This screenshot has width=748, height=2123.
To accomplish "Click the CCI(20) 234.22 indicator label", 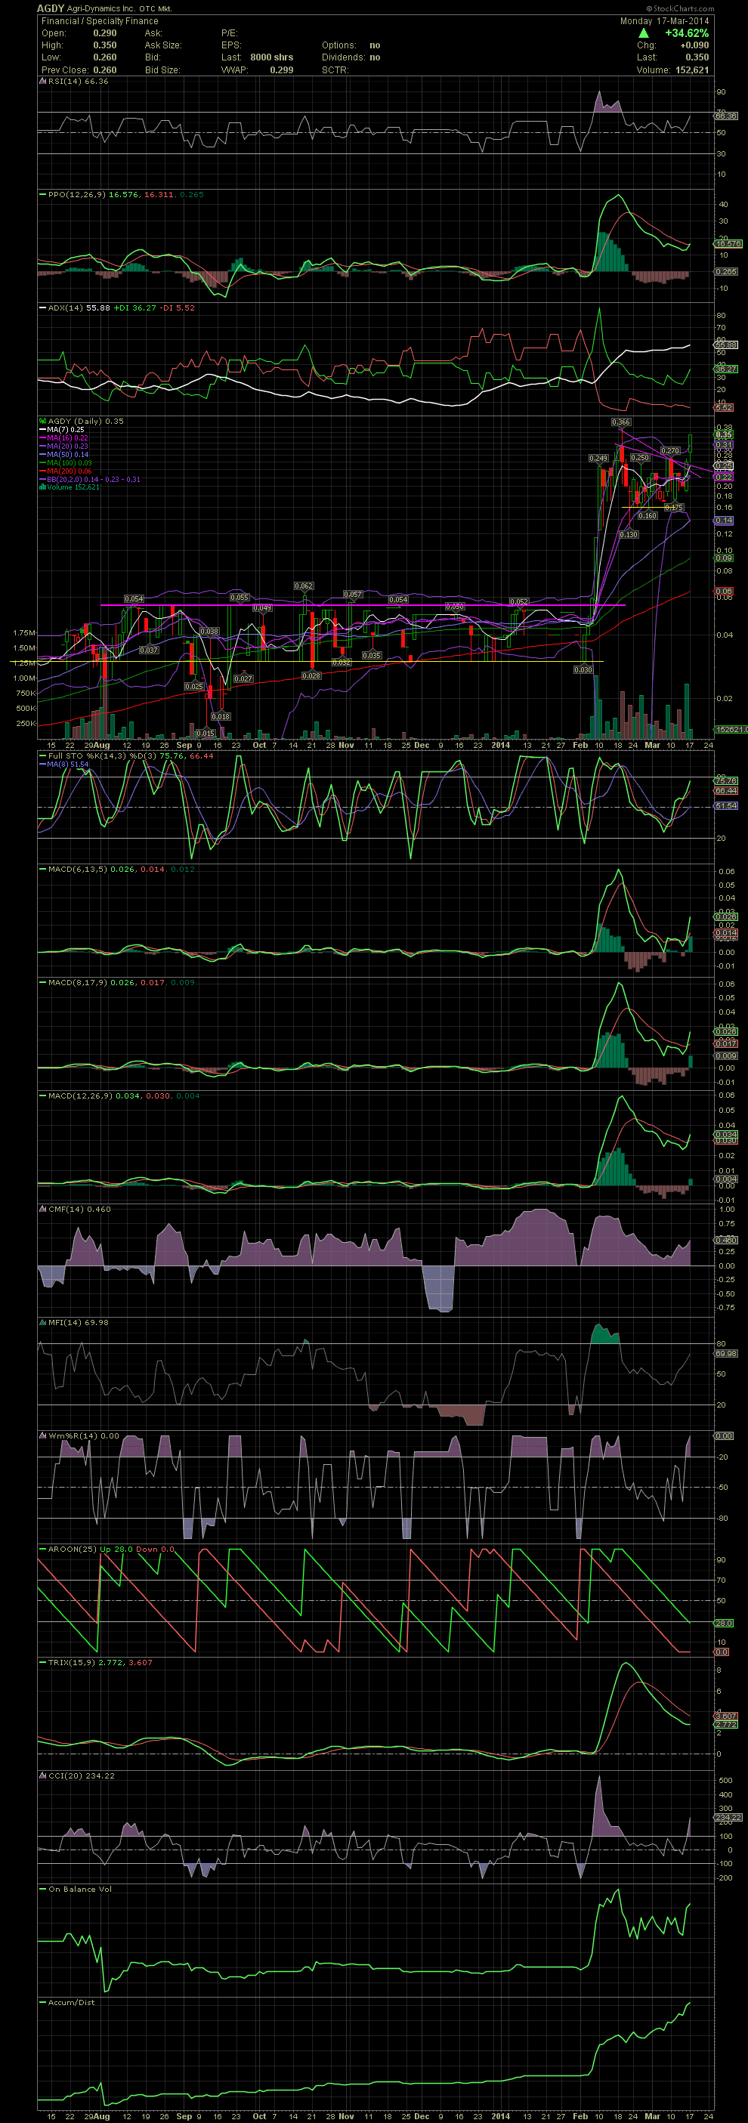I will click(81, 1775).
